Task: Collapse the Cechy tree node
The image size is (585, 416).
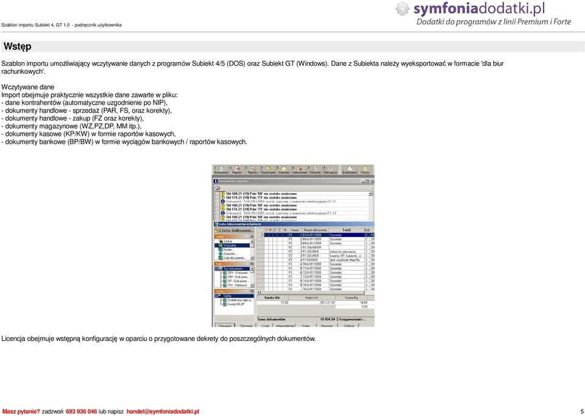Action: (x=216, y=296)
